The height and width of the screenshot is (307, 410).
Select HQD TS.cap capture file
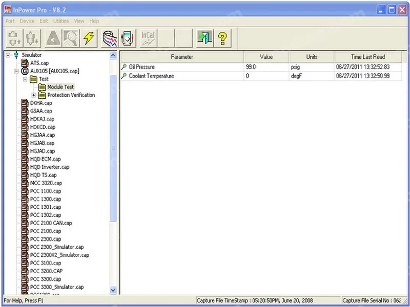[x=44, y=175]
